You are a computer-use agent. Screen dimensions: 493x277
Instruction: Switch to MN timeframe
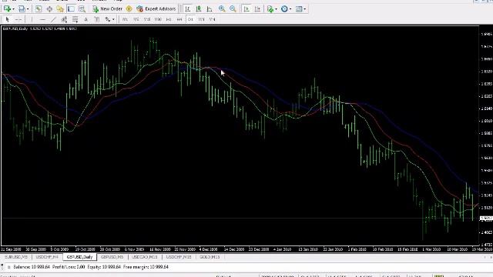pyautogui.click(x=213, y=19)
